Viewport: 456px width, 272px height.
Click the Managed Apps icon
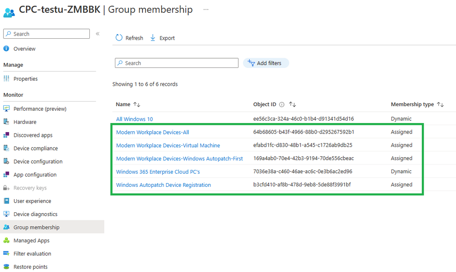pos(6,240)
